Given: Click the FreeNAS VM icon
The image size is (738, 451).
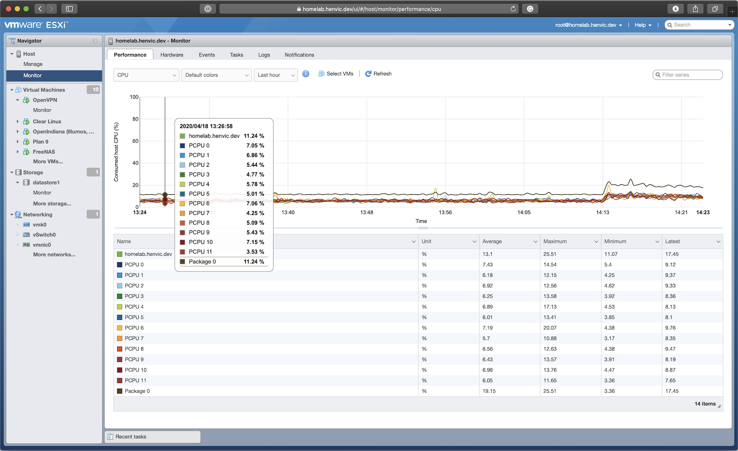Looking at the screenshot, I should (x=26, y=152).
